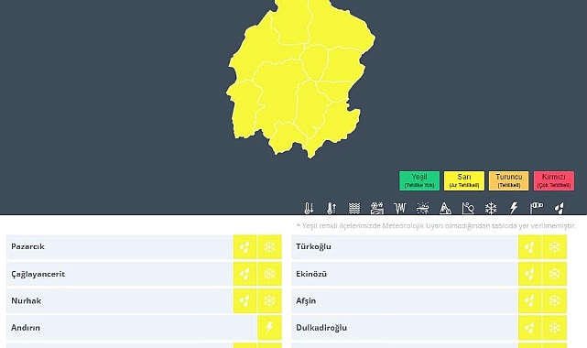Click Nurhak rain warning icon
This screenshot has width=587, height=348.
245,301
